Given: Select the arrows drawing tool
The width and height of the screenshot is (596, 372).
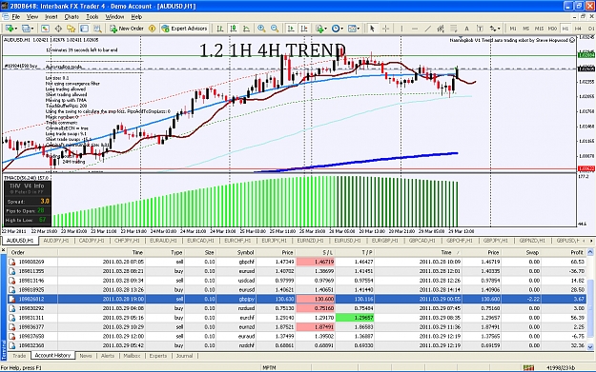Looking at the screenshot, I should pos(493,29).
